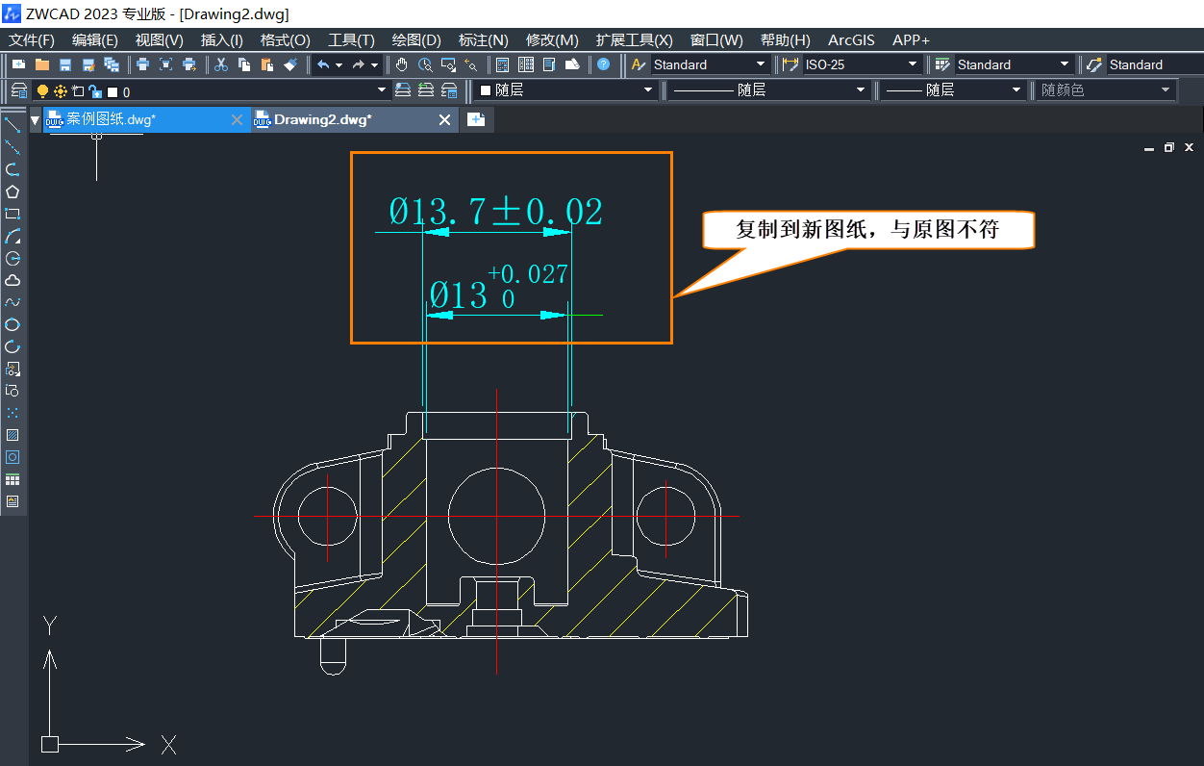1204x766 pixels.
Task: Close the Drawing2.dwg tab
Action: [444, 119]
